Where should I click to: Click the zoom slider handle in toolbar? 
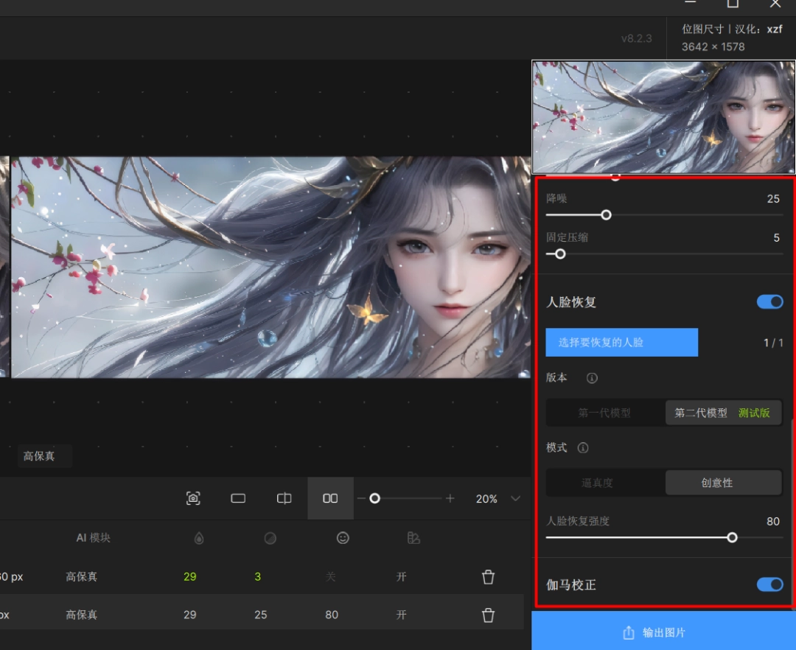pyautogui.click(x=374, y=499)
